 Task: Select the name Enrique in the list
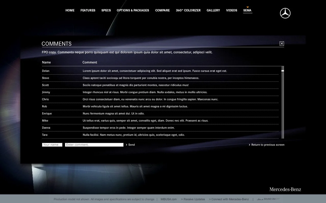pos(47,113)
